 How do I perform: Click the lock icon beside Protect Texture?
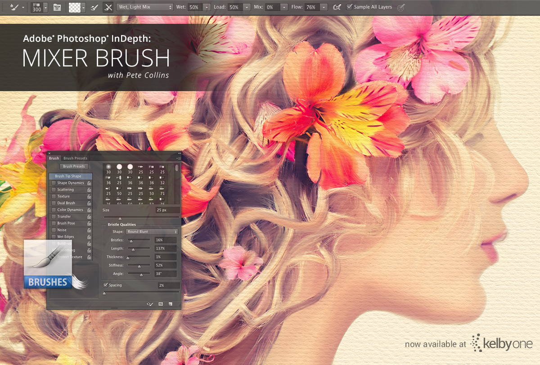click(89, 257)
